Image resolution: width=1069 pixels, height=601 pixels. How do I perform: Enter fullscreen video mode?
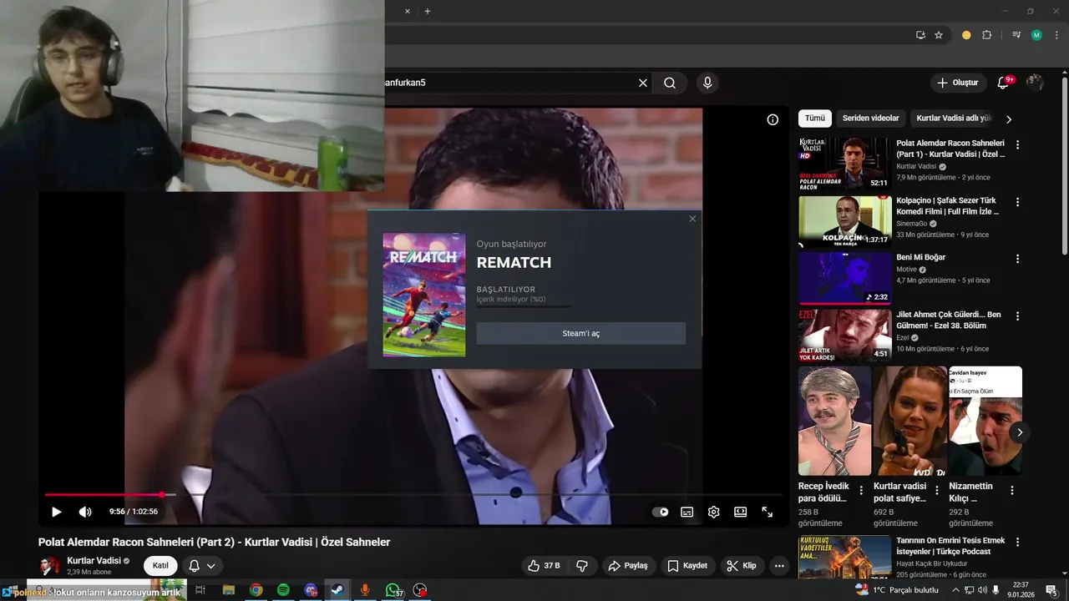[767, 512]
